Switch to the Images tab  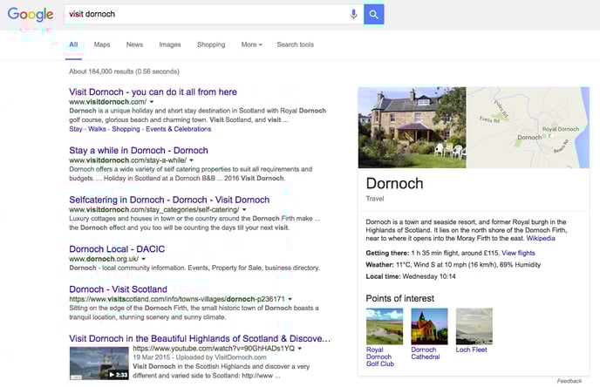(170, 44)
